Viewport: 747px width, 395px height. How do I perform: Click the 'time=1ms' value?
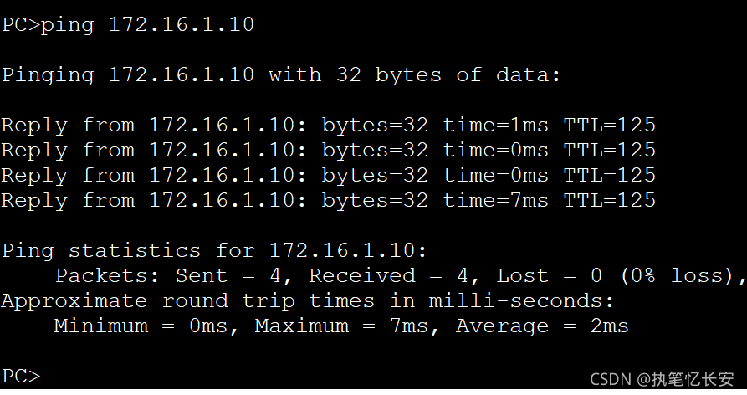(x=495, y=126)
